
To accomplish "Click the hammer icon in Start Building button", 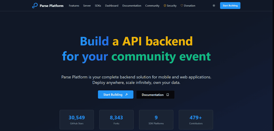I will pos(127,95).
